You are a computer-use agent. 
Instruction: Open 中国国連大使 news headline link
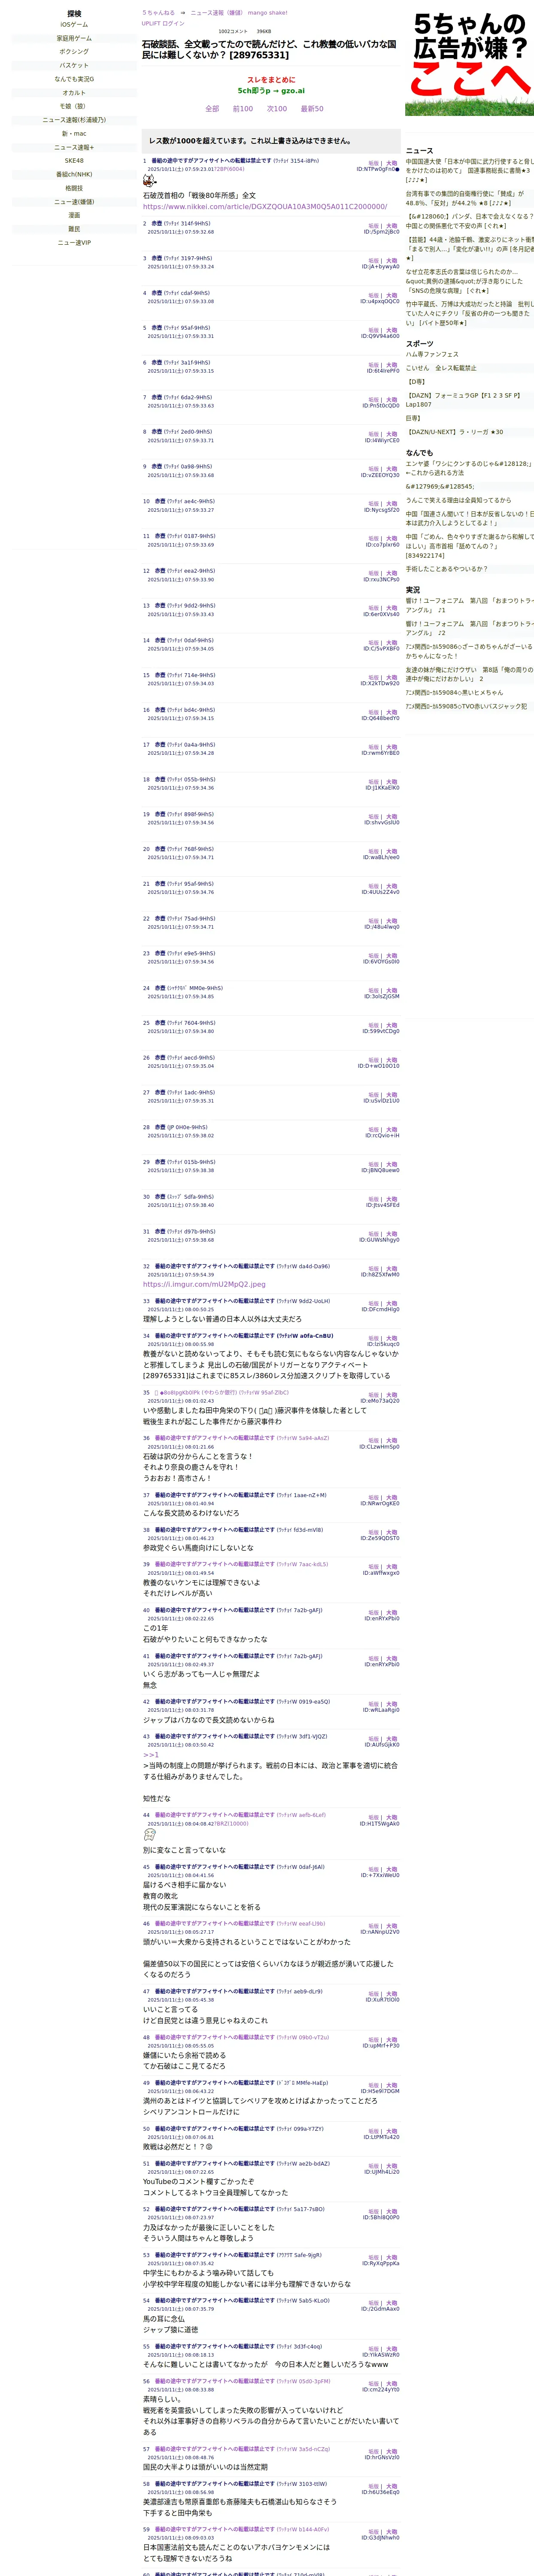click(470, 170)
